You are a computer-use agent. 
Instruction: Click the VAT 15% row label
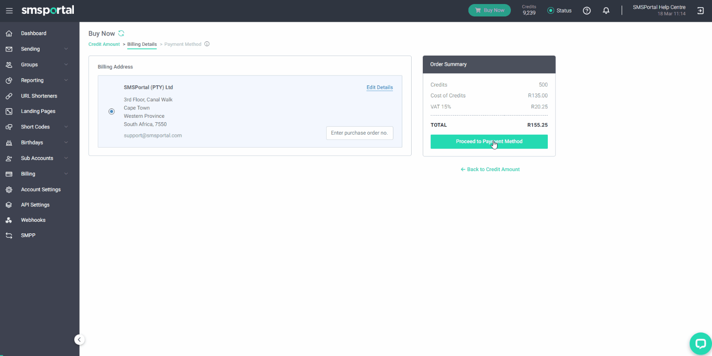coord(441,107)
